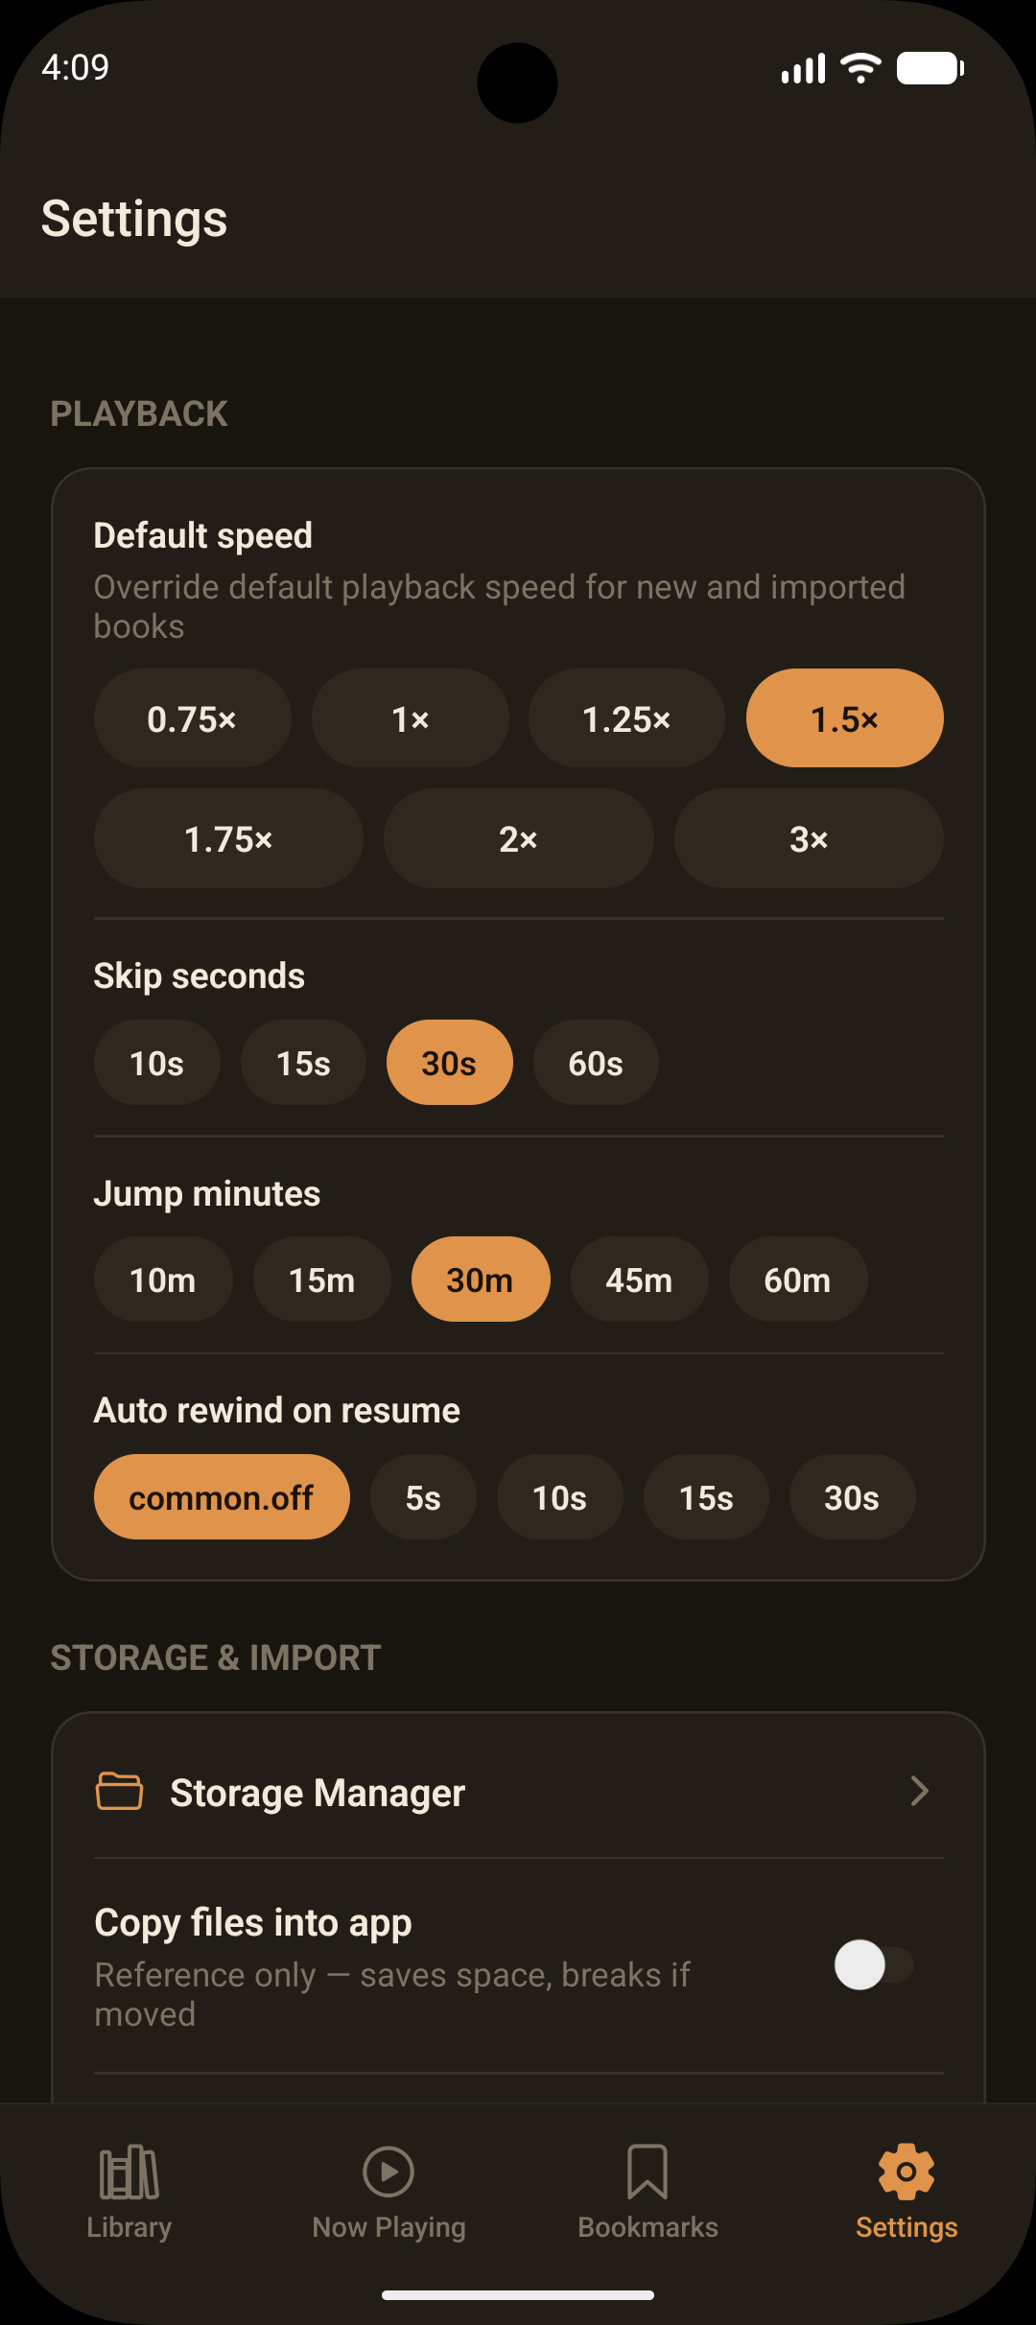1036x2325 pixels.
Task: Select the 1.25× default speed option
Action: point(626,718)
